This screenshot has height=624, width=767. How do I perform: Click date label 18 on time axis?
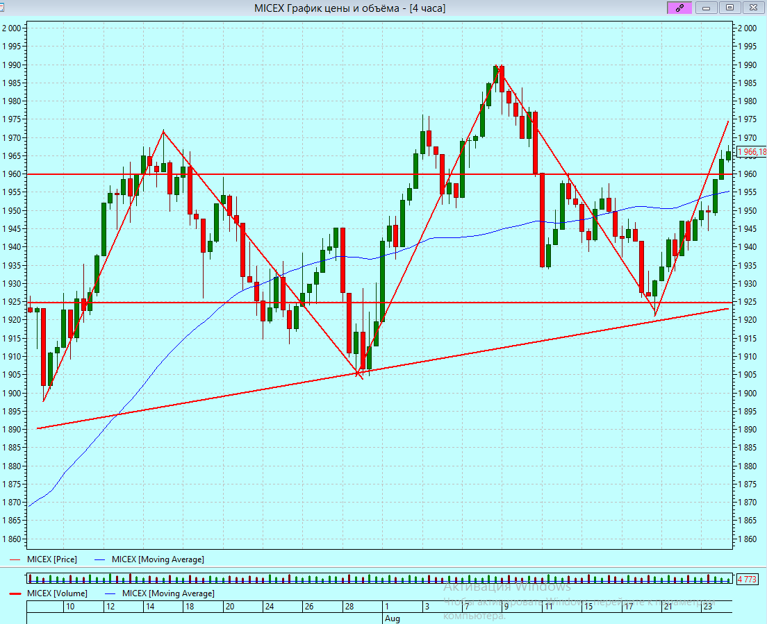(189, 607)
